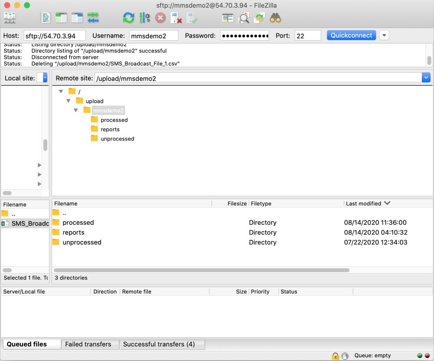Click the Password input field
The image size is (434, 361).
244,36
